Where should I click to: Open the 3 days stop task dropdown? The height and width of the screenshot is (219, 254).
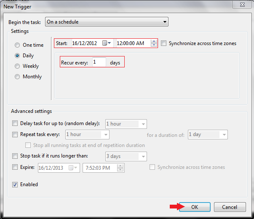pyautogui.click(x=126, y=156)
